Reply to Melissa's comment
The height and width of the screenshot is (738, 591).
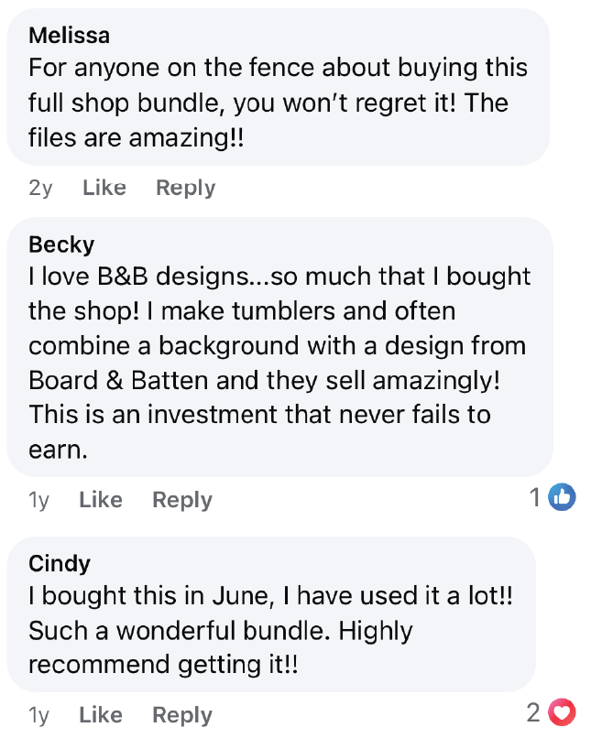[x=185, y=188]
